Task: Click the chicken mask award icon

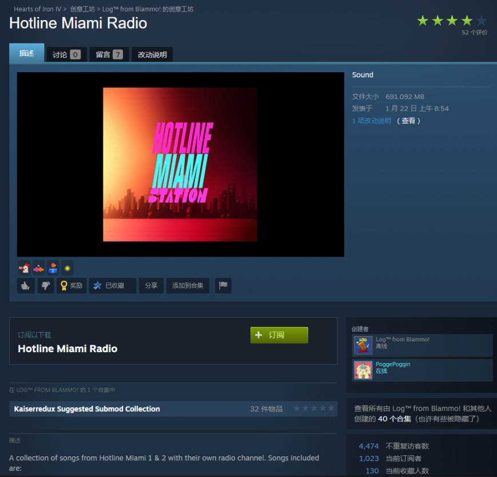Action: coord(24,269)
